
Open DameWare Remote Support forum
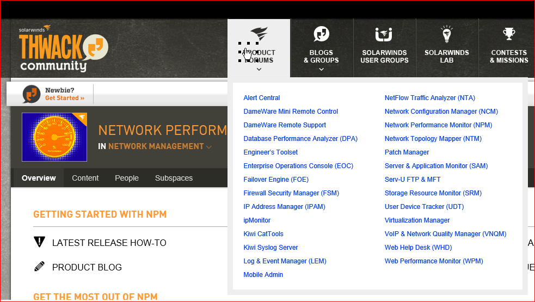285,125
